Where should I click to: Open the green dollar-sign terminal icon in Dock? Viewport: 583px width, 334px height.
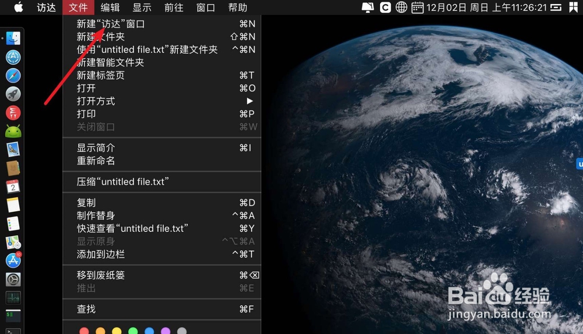pyautogui.click(x=13, y=316)
